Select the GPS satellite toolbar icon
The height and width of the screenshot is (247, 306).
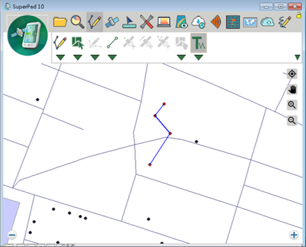coord(112,22)
